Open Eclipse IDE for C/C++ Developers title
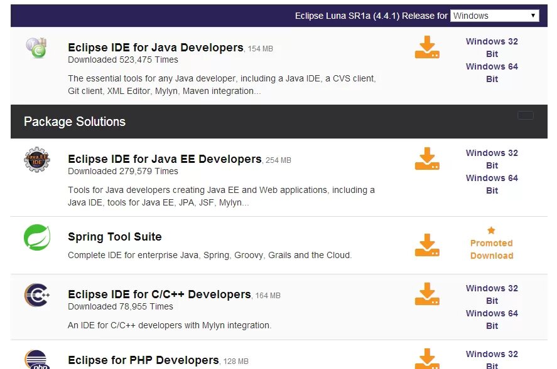557x369 pixels. (x=160, y=294)
